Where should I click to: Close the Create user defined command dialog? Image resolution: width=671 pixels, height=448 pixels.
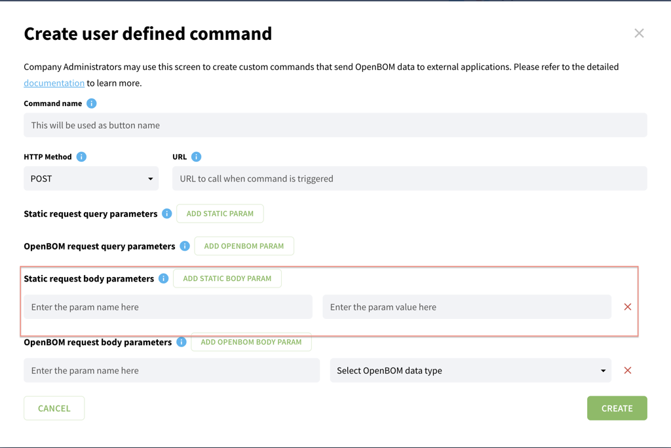click(x=639, y=33)
